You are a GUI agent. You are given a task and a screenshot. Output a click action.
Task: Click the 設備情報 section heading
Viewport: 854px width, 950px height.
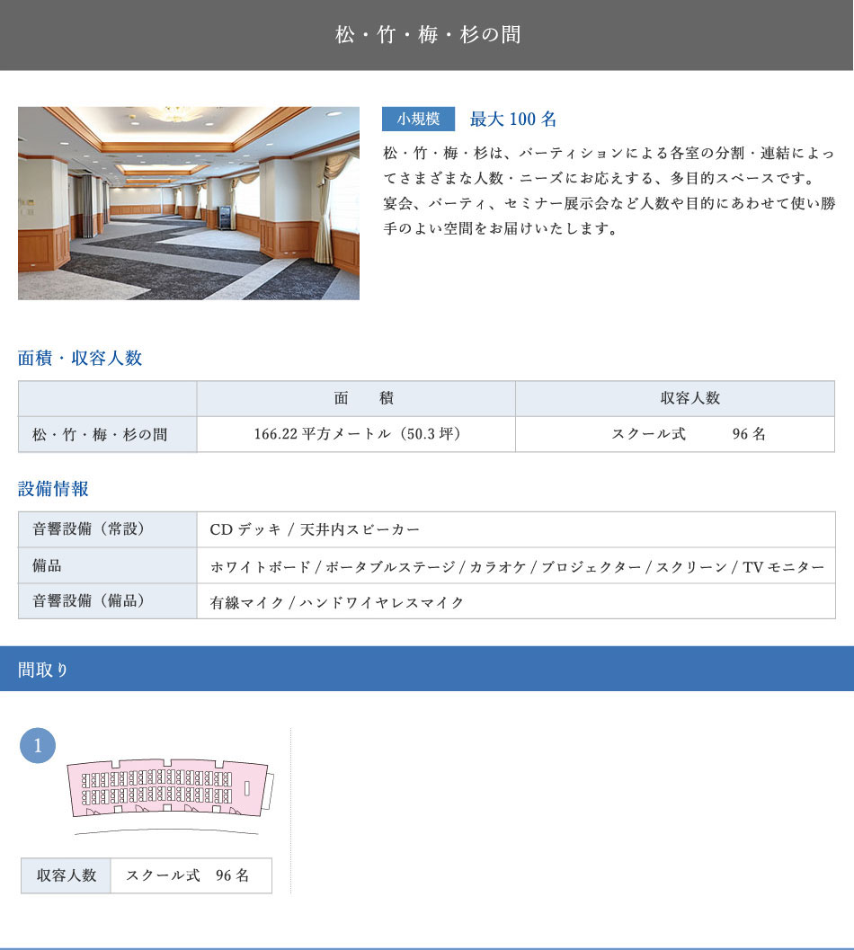click(x=53, y=489)
